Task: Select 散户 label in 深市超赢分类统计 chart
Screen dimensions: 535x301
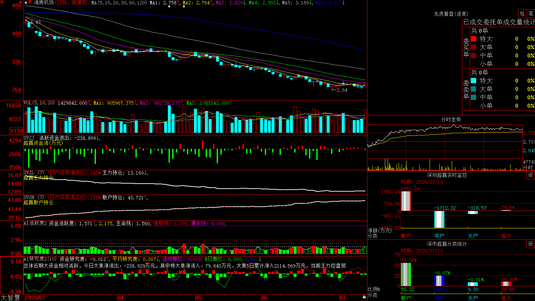Action: click(406, 298)
